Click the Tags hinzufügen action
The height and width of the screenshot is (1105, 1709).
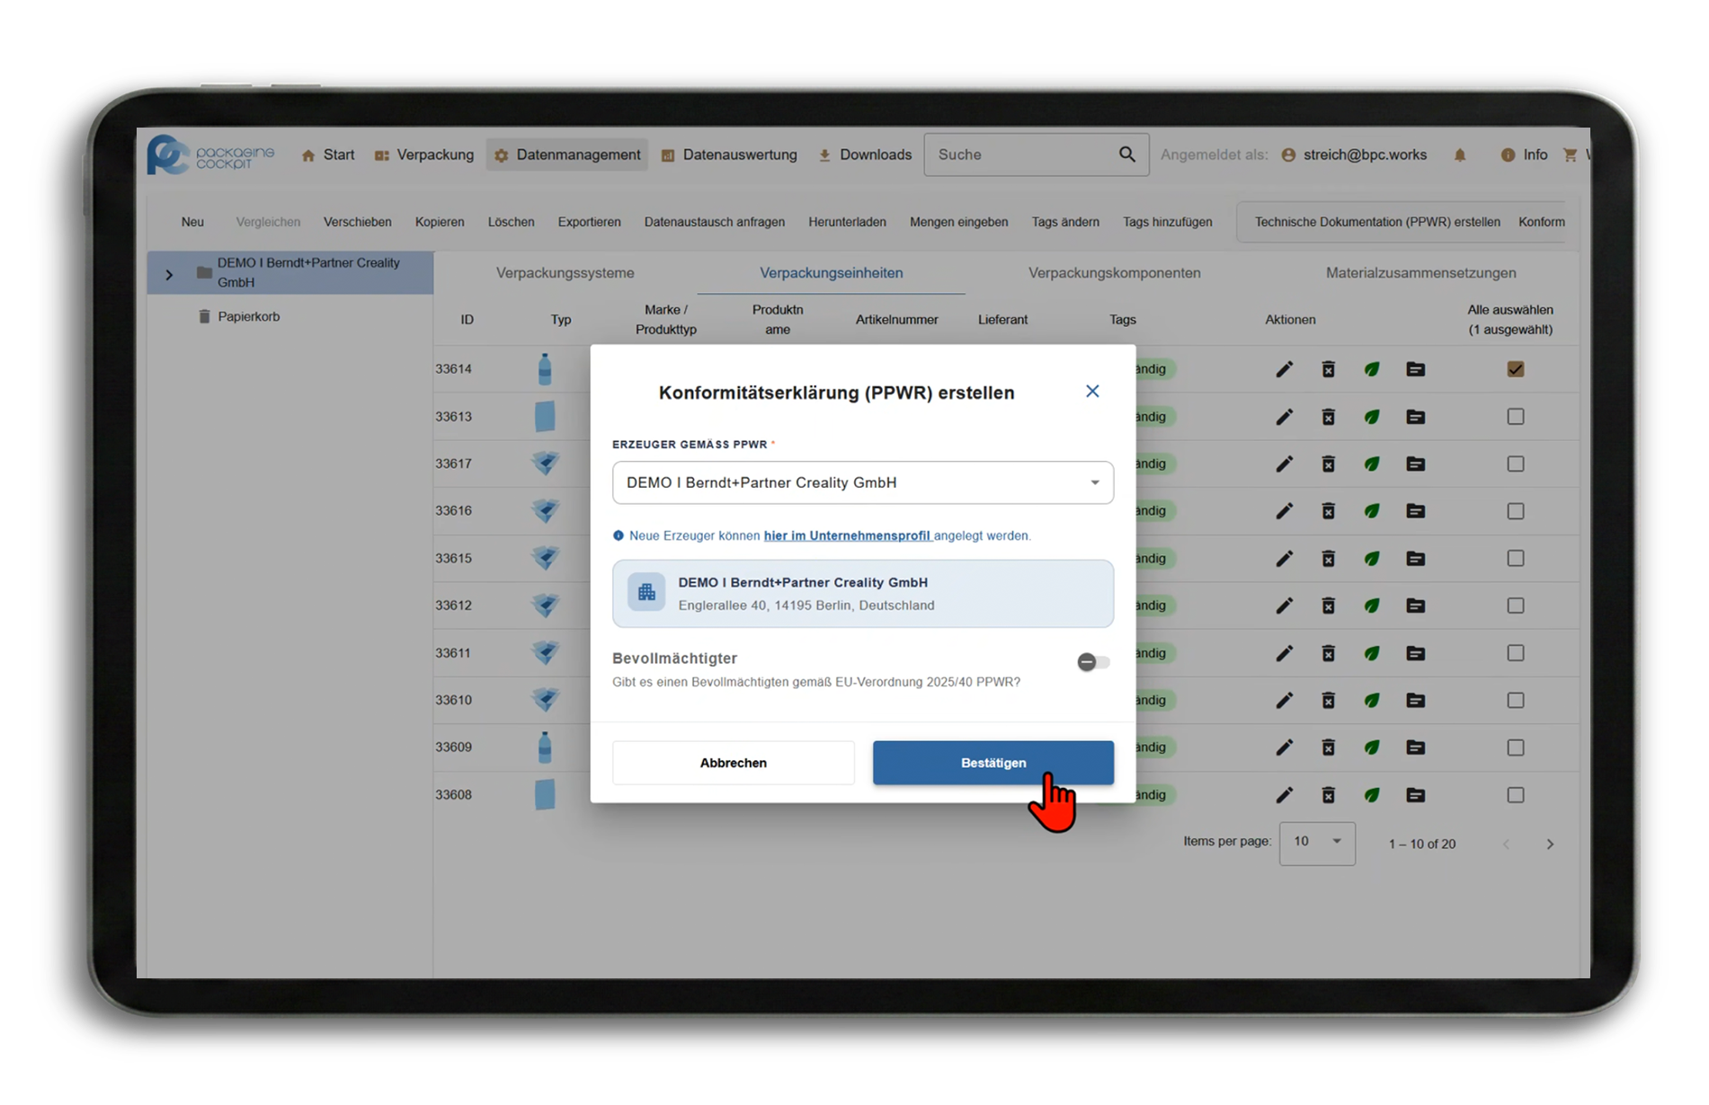[x=1167, y=222]
